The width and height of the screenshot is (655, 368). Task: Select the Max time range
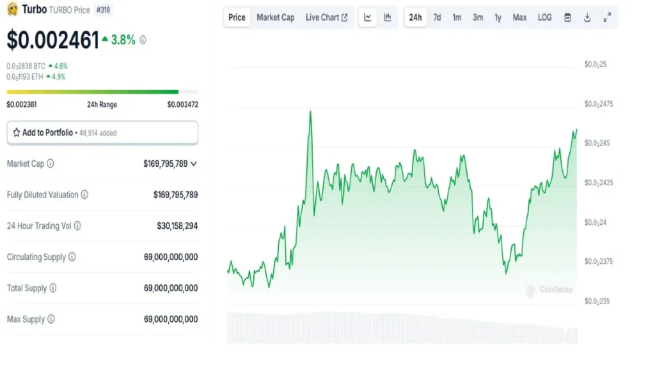(519, 17)
